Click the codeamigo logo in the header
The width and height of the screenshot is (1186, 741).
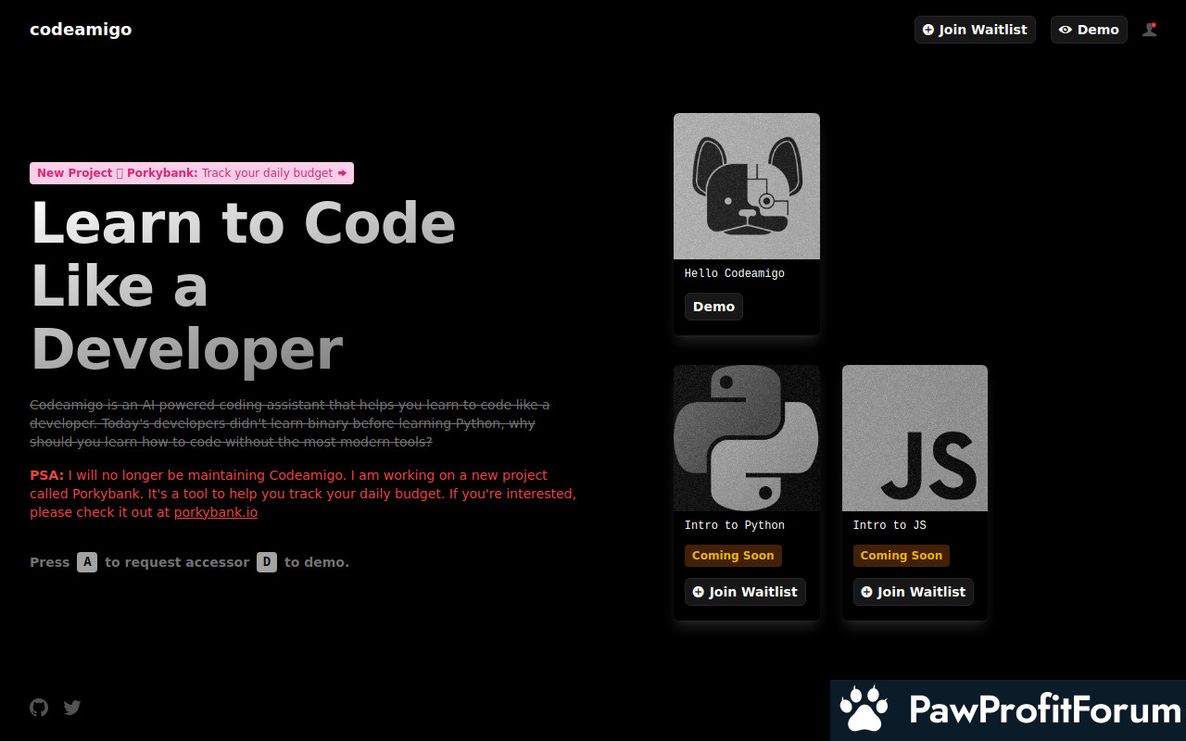pyautogui.click(x=81, y=30)
